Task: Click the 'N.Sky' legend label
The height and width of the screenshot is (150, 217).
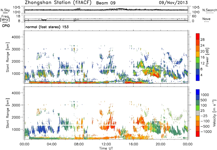Action: pyautogui.click(x=5, y=10)
